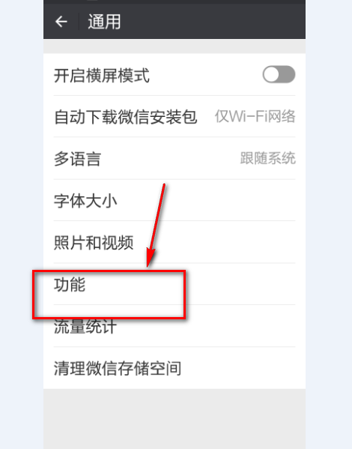The height and width of the screenshot is (449, 352).
Task: Tap empty gray area below settings list
Action: (175, 419)
